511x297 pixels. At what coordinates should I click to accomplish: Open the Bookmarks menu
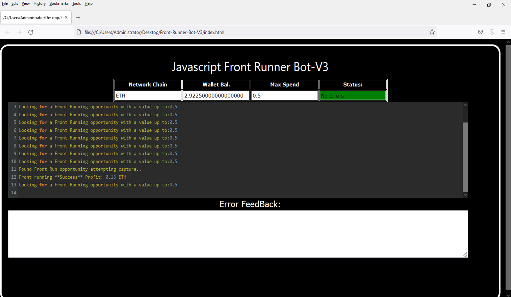tap(59, 3)
